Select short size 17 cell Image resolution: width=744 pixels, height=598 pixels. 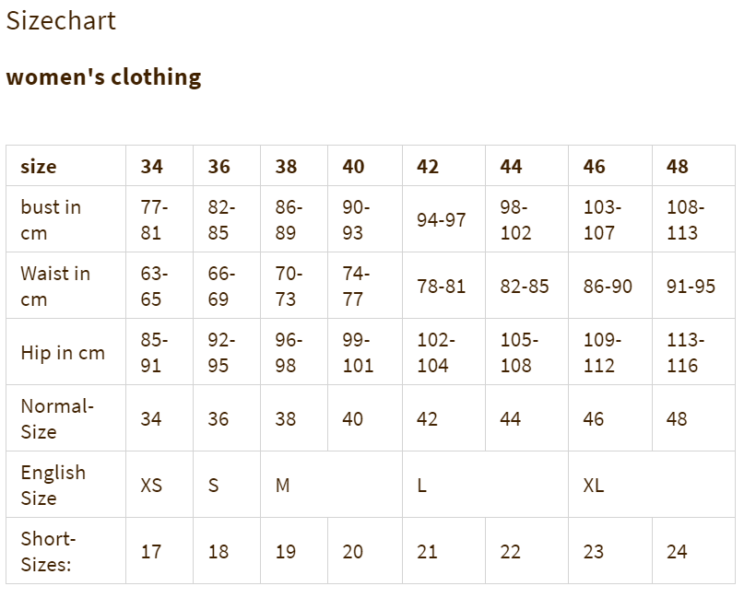point(159,551)
